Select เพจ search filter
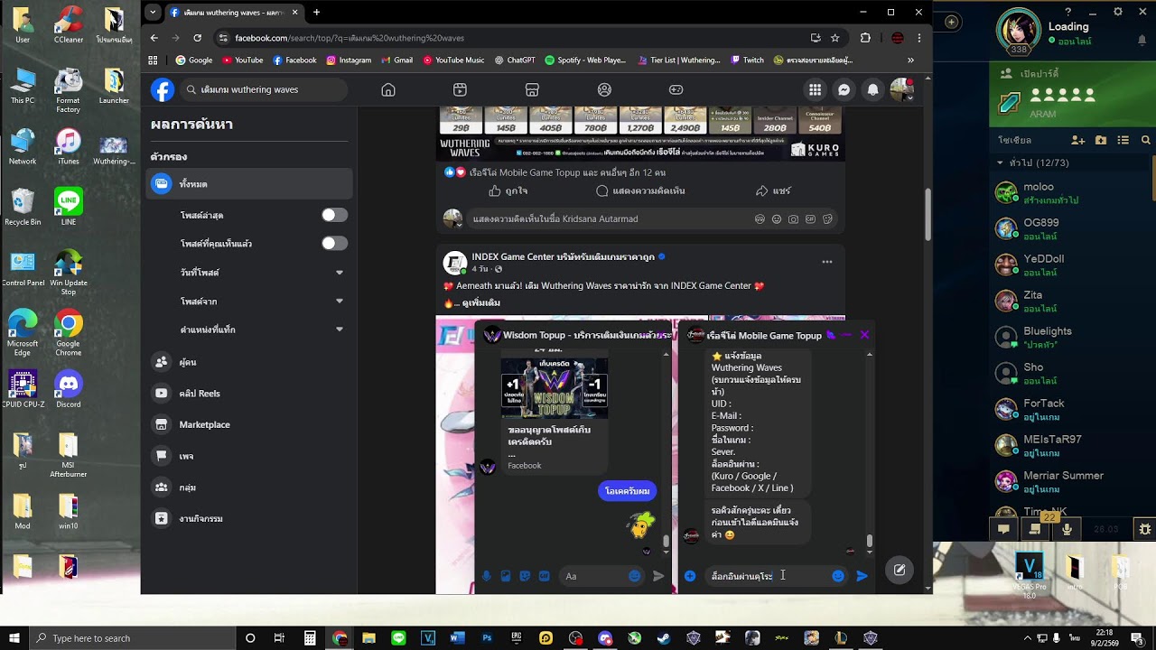Image resolution: width=1156 pixels, height=650 pixels. pyautogui.click(x=251, y=456)
